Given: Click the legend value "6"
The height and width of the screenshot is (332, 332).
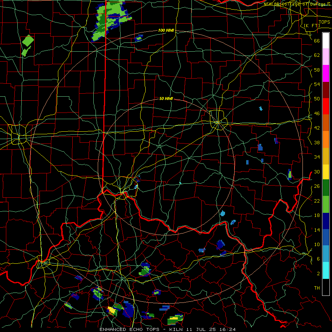Looking at the screenshot, I should (x=318, y=259).
